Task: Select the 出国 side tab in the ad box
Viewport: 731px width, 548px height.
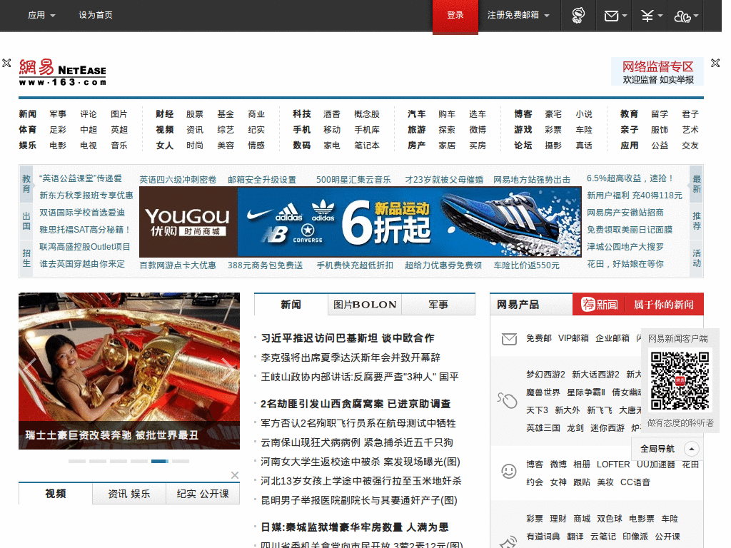Action: click(26, 221)
